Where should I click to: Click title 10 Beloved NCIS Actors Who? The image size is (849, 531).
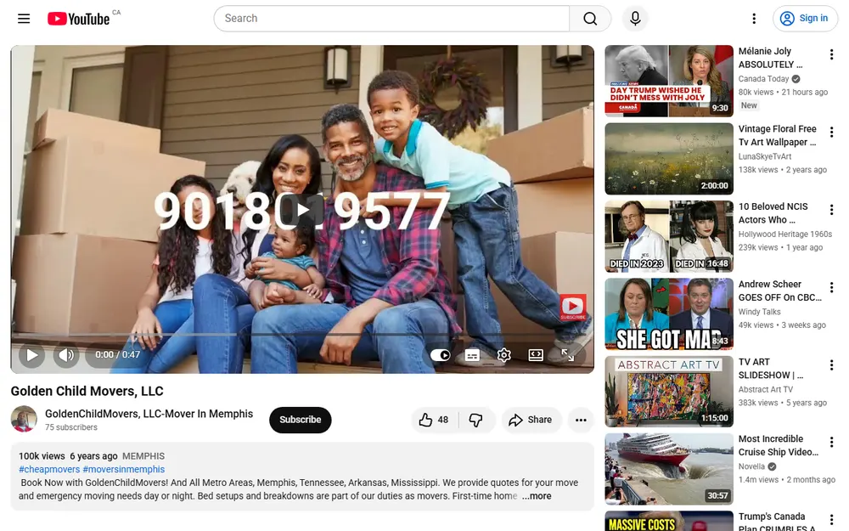pos(773,213)
